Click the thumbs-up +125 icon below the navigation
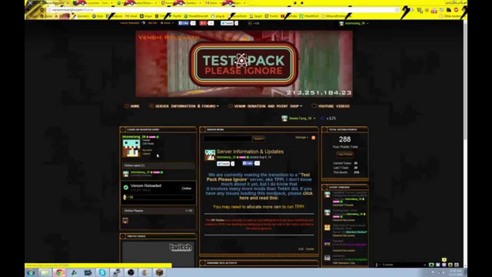The image size is (492, 277). 322,118
